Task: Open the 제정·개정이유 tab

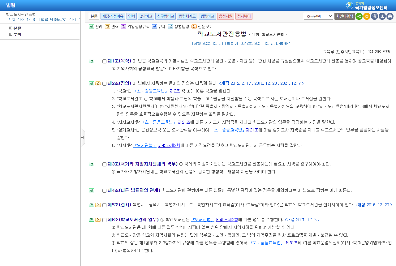Action: [x=113, y=16]
